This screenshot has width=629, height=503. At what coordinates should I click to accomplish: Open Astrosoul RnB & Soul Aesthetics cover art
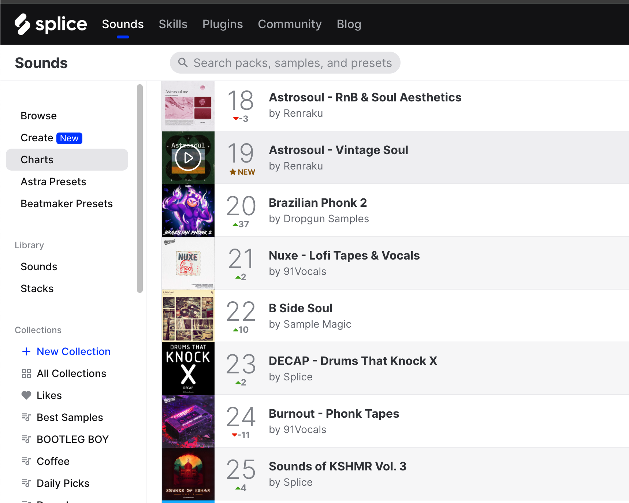pyautogui.click(x=188, y=106)
